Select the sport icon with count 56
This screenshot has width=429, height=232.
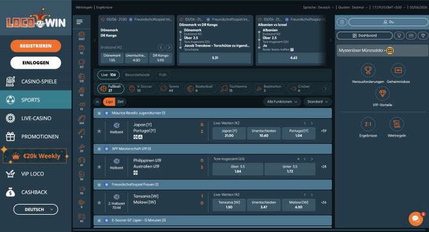82,176
